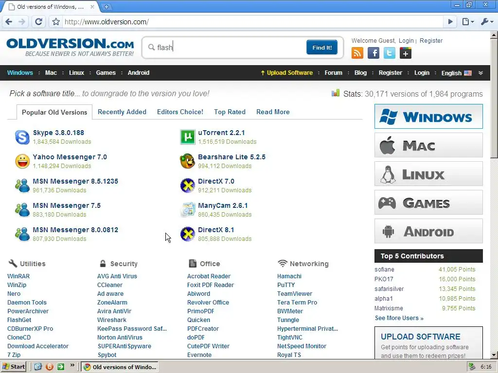
Task: Click the system tray network icon
Action: 472,367
